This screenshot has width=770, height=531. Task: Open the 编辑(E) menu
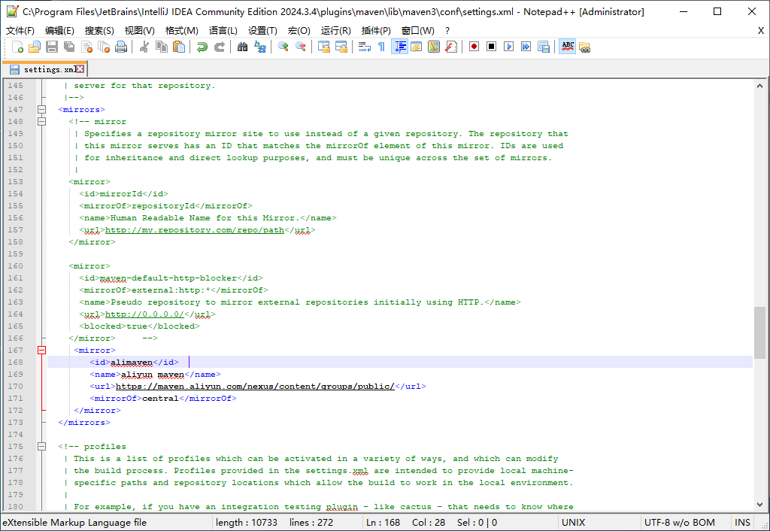pyautogui.click(x=59, y=30)
